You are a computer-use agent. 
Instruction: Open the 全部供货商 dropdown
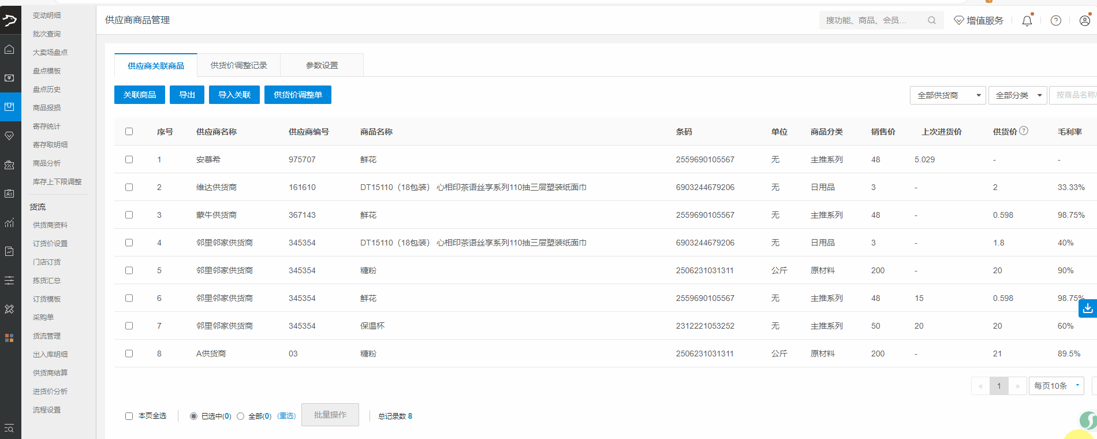(947, 95)
